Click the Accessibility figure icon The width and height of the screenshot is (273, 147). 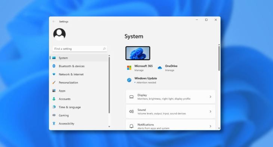pyautogui.click(x=54, y=123)
